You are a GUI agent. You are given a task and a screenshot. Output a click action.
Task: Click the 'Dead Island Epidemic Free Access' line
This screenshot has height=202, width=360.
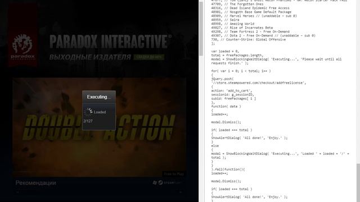point(250,8)
